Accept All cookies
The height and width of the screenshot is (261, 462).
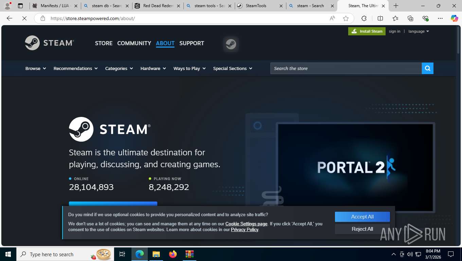click(x=362, y=217)
